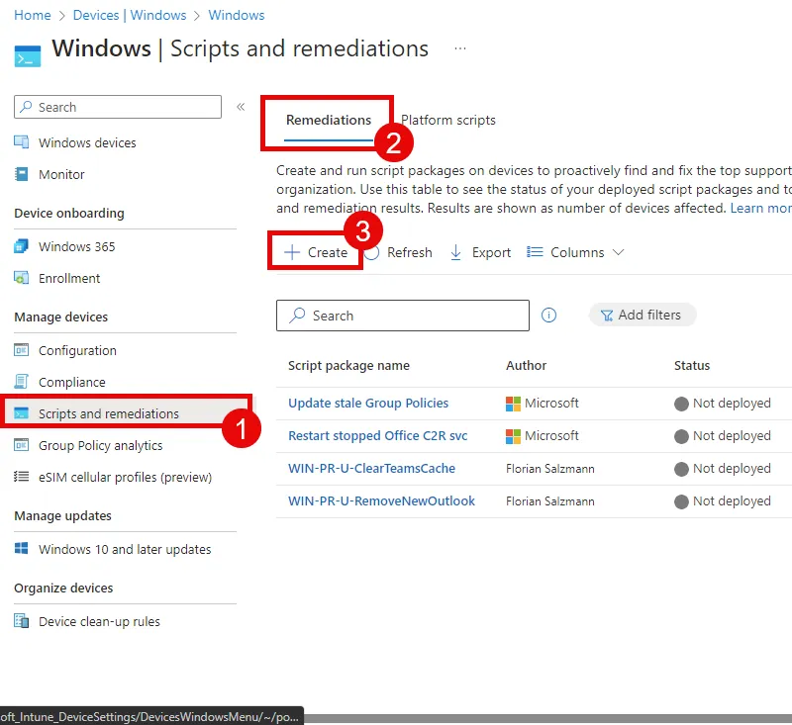792x725 pixels.
Task: Open the Learn more link
Action: pos(760,208)
